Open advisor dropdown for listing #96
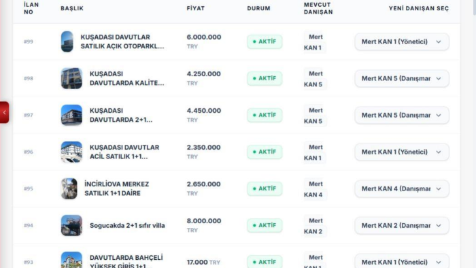This screenshot has height=268, width=476. point(402,152)
